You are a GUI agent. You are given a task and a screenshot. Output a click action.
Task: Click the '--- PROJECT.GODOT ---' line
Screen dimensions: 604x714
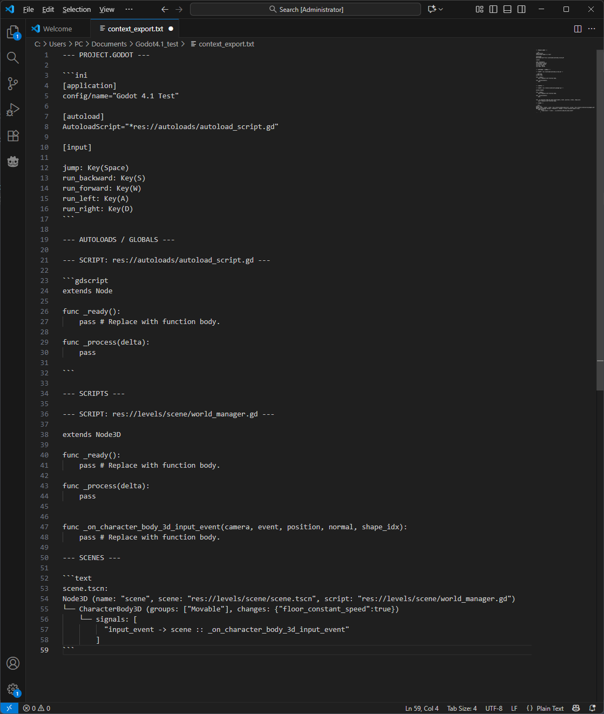click(106, 55)
